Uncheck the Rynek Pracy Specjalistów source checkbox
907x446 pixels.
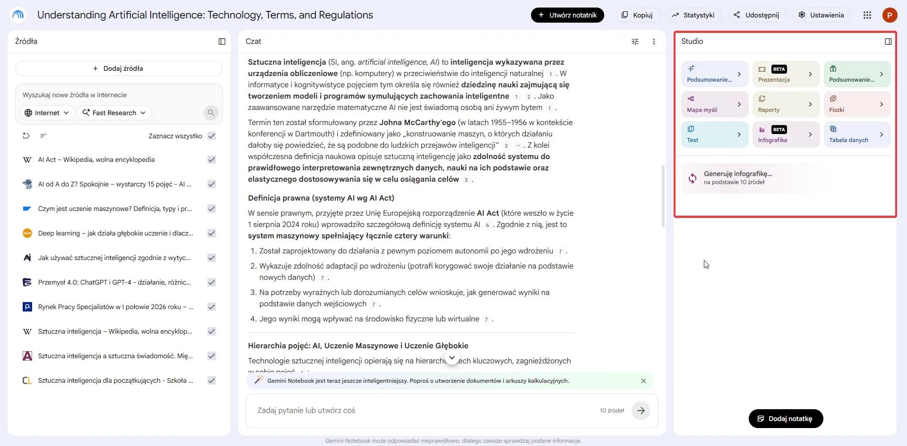(212, 307)
